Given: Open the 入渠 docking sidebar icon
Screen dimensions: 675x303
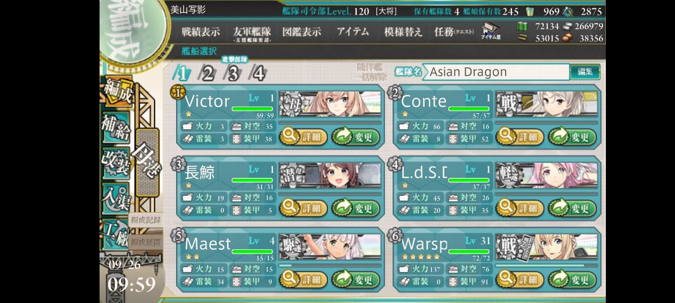Looking at the screenshot, I should point(115,197).
